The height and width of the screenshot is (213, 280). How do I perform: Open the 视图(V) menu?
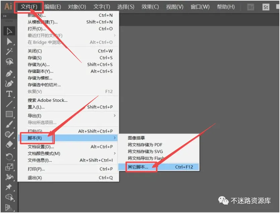[x=175, y=7]
